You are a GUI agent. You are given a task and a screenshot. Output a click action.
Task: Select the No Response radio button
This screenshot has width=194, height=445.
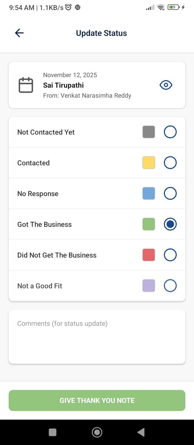170,194
